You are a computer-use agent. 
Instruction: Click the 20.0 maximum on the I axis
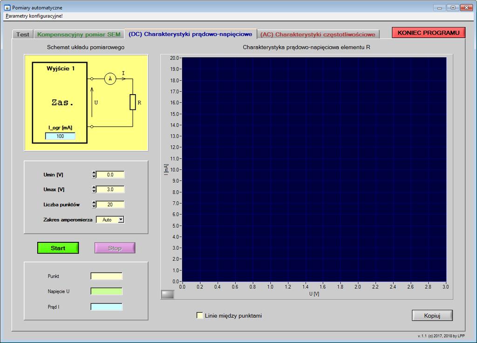175,58
